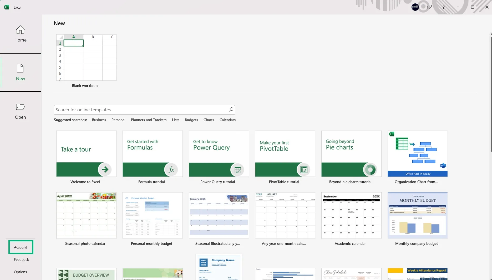
Task: Go to the Open folder sidebar item
Action: click(21, 111)
